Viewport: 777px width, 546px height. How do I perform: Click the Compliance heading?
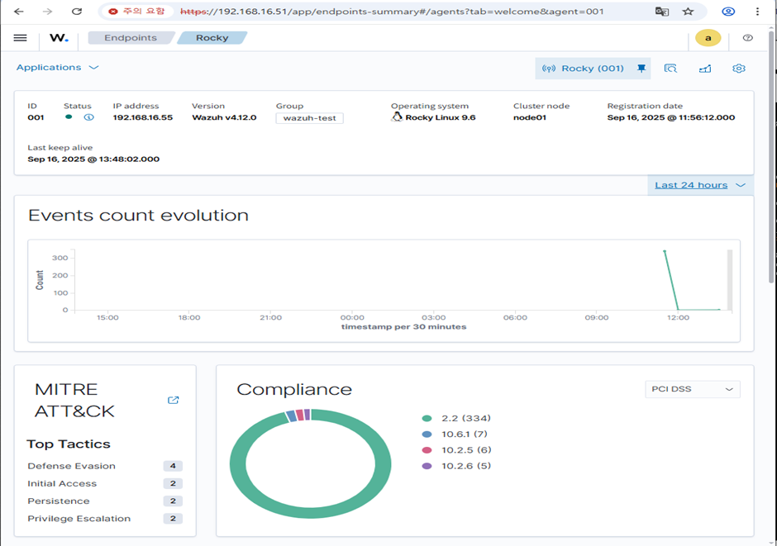click(x=294, y=390)
